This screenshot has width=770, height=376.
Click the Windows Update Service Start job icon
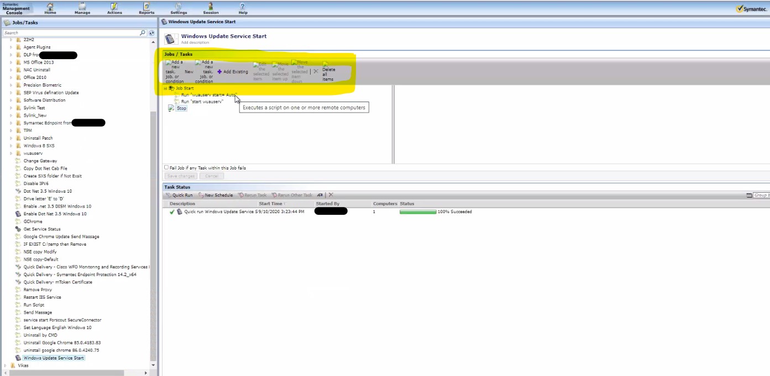point(18,358)
